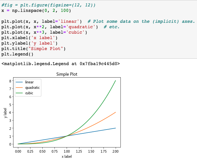Screen dimensions: 197x160
Task: Select the matplotlib.legend.Legend output text
Action: point(61,63)
